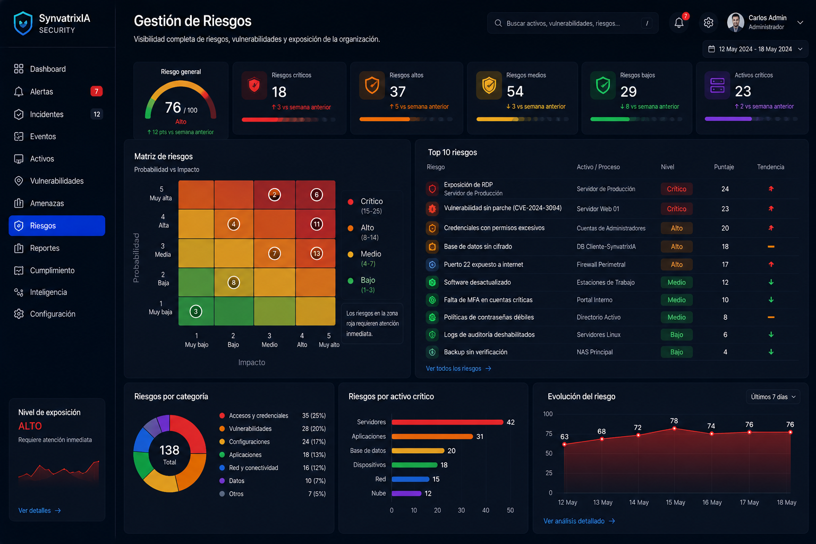
Task: Open the Últimos 7 días dropdown
Action: (x=773, y=397)
